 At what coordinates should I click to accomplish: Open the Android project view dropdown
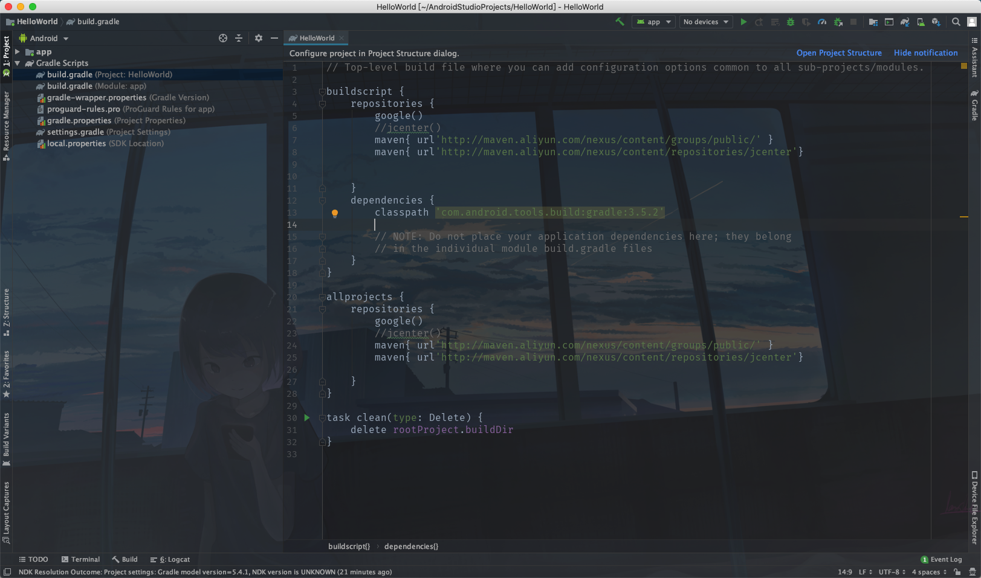point(44,38)
